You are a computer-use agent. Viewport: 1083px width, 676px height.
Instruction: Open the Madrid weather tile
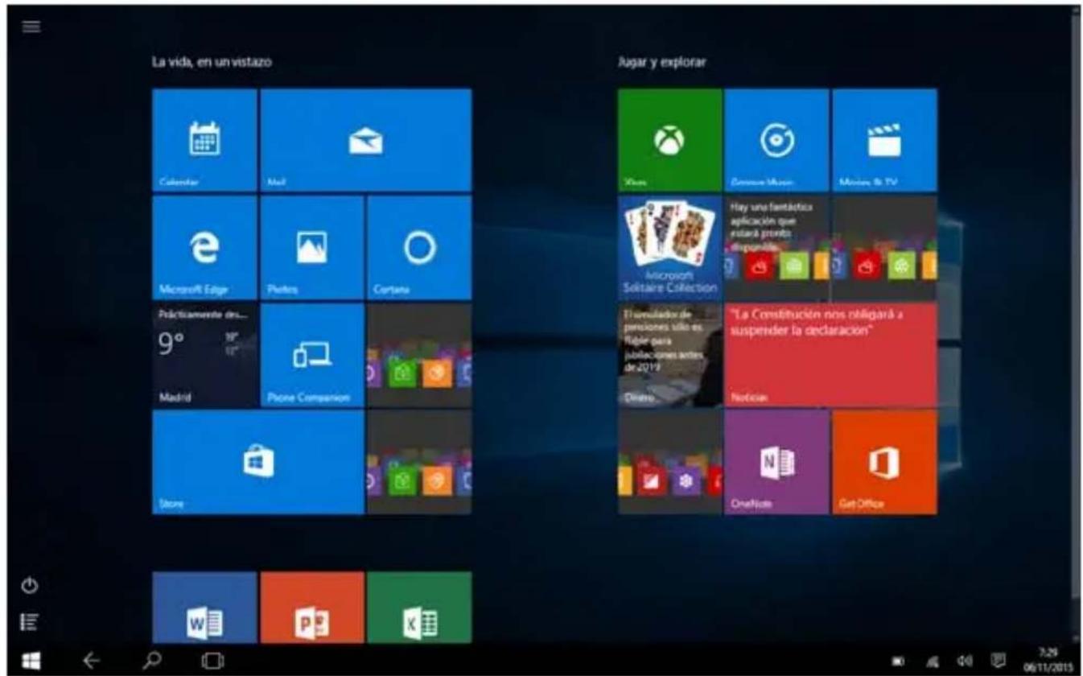pyautogui.click(x=204, y=355)
